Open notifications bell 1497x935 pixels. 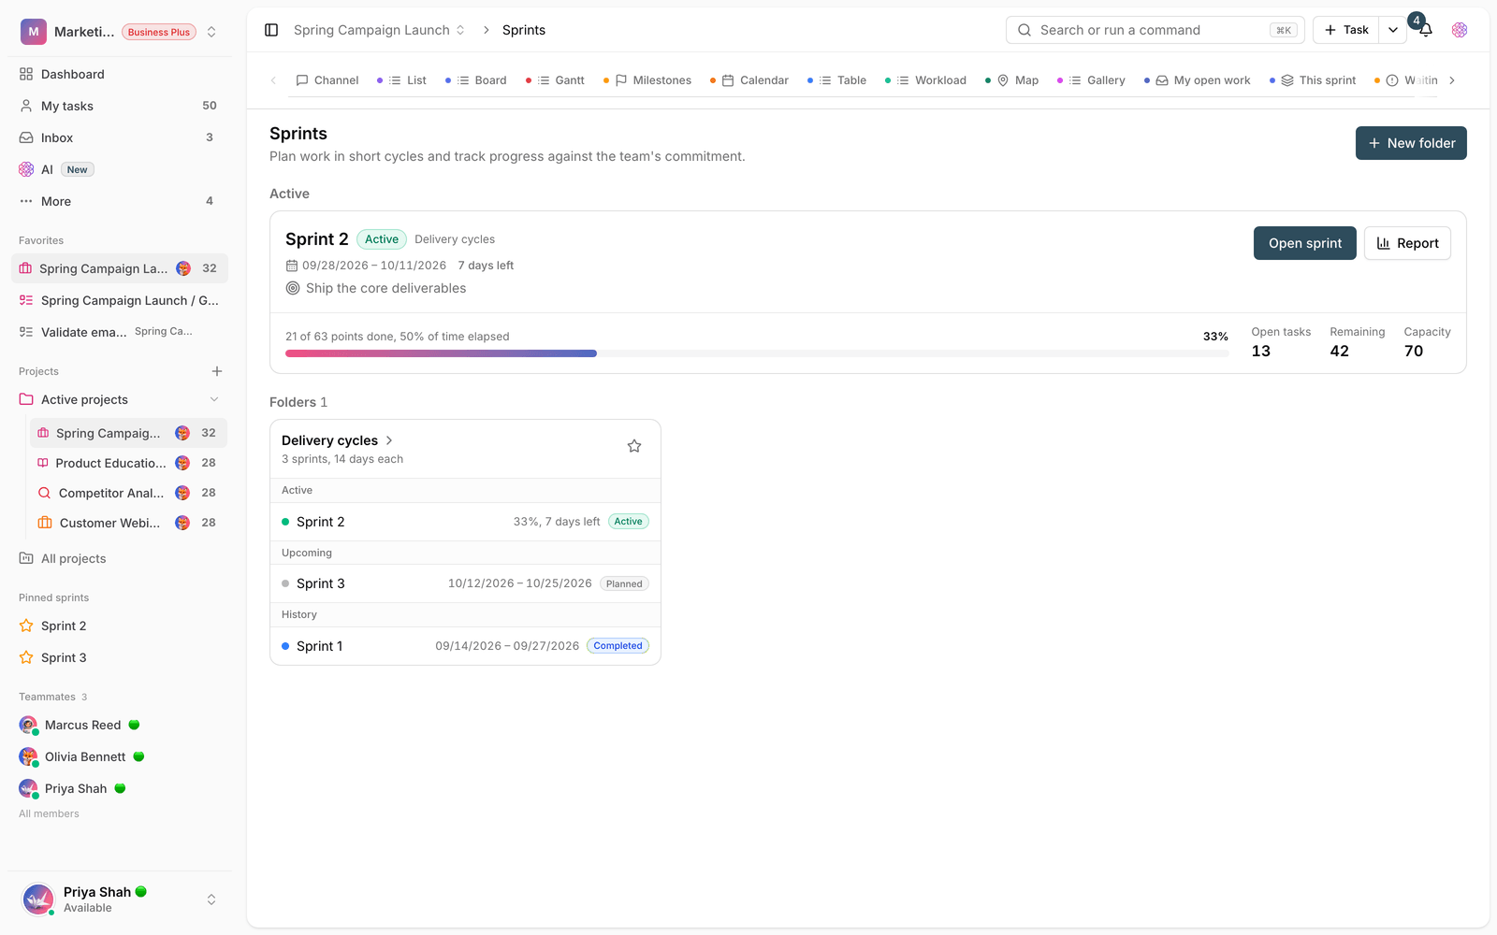click(x=1425, y=30)
